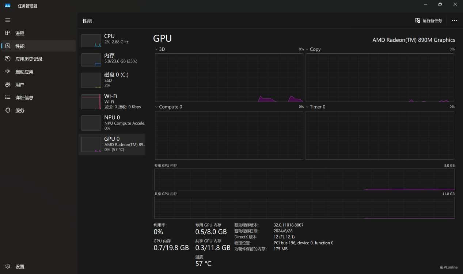
Task: Click the 运行新任务 (Run new task) button
Action: [429, 20]
